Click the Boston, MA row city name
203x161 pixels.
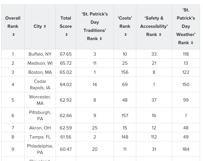[40, 72]
